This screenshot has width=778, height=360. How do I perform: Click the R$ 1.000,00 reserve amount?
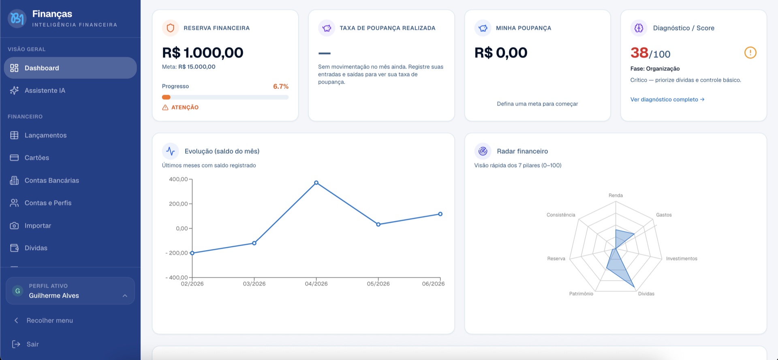(x=203, y=53)
